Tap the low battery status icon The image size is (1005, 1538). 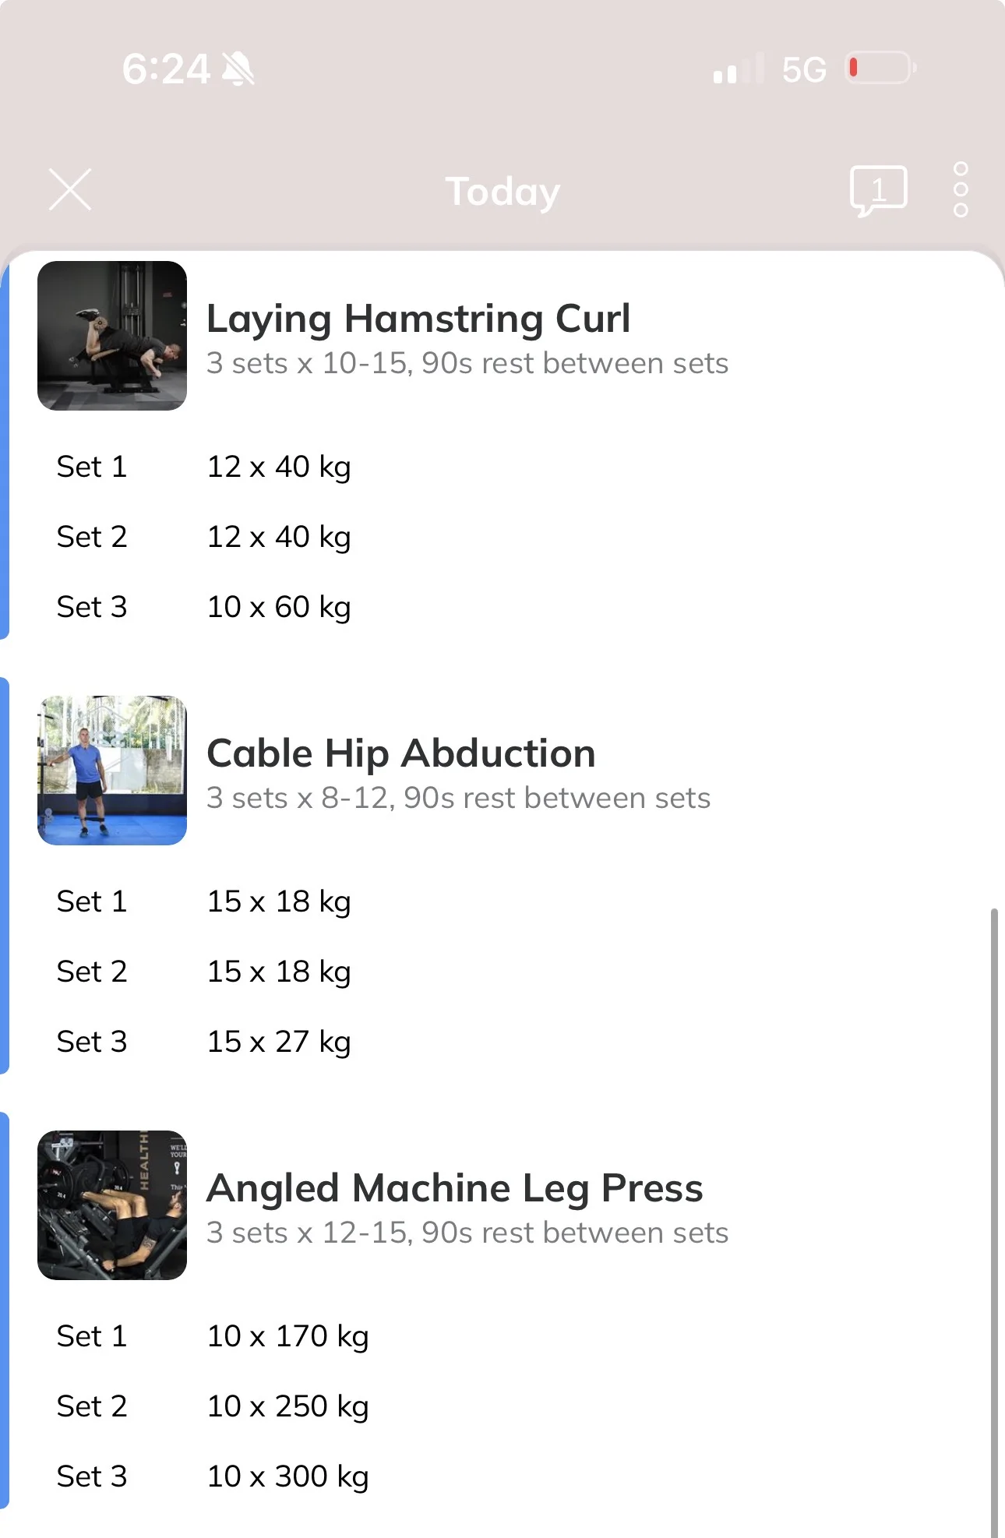coord(881,68)
